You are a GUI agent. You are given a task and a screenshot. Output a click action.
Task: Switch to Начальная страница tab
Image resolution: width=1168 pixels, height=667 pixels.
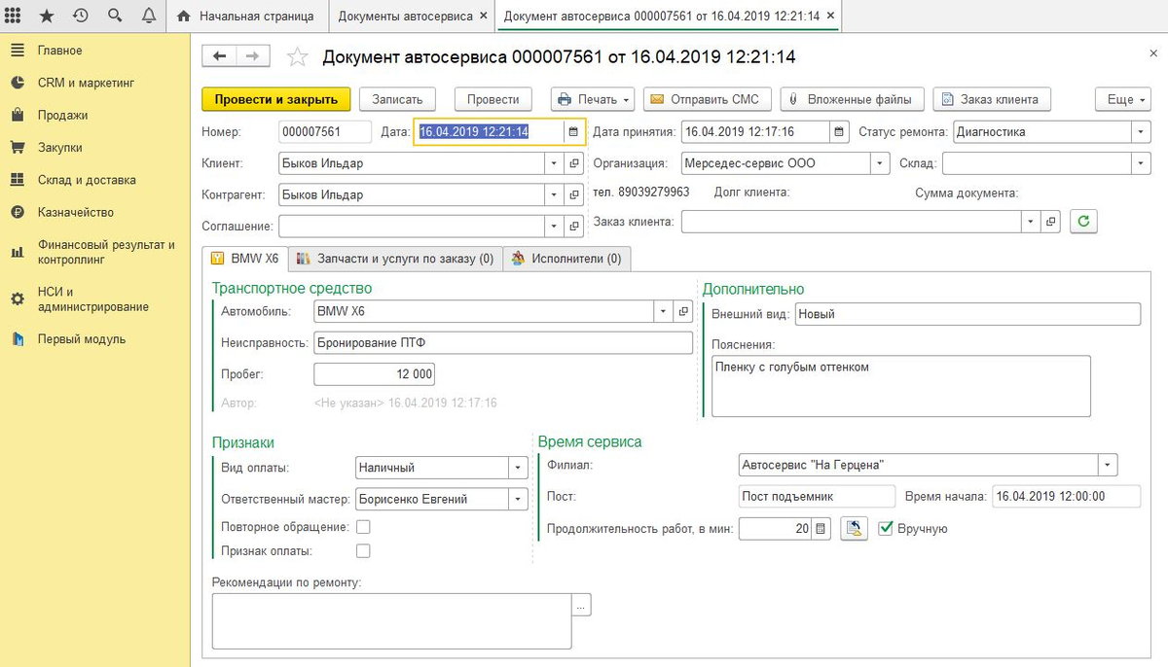pyautogui.click(x=246, y=17)
